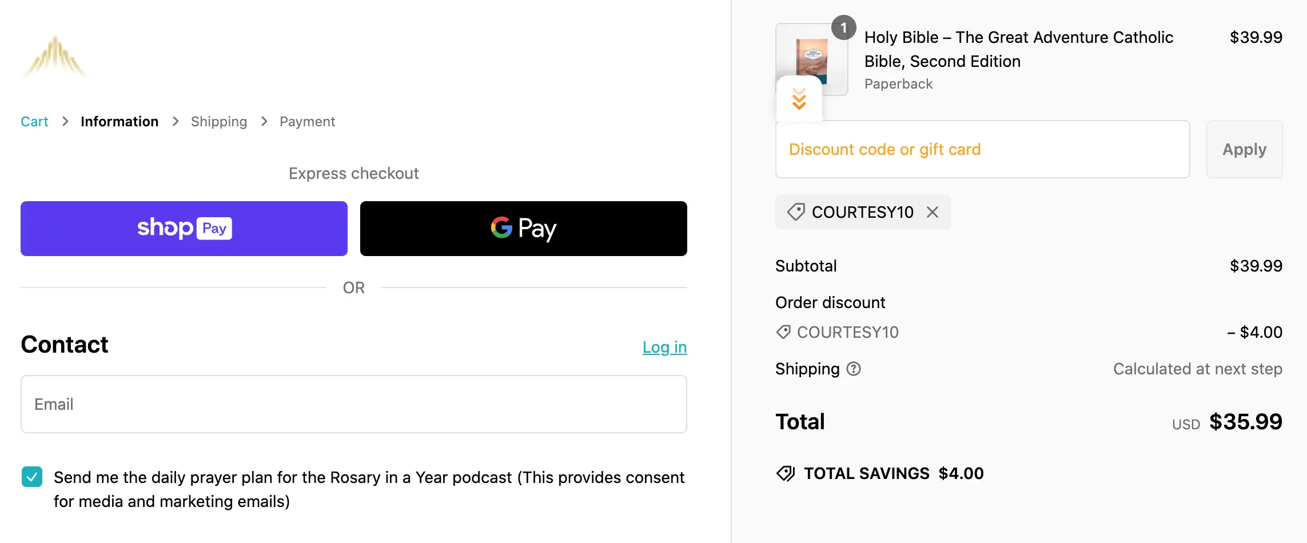The width and height of the screenshot is (1307, 543).
Task: Click the tag icon next to TOTAL SAVINGS
Action: [787, 473]
